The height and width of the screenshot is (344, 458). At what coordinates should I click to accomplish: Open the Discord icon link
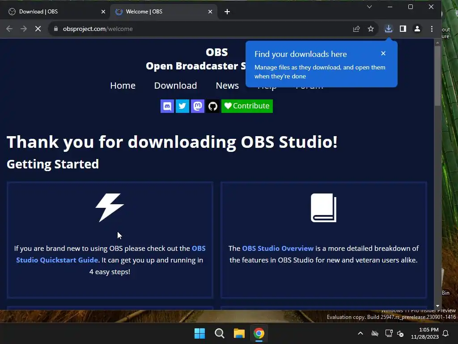pyautogui.click(x=167, y=106)
